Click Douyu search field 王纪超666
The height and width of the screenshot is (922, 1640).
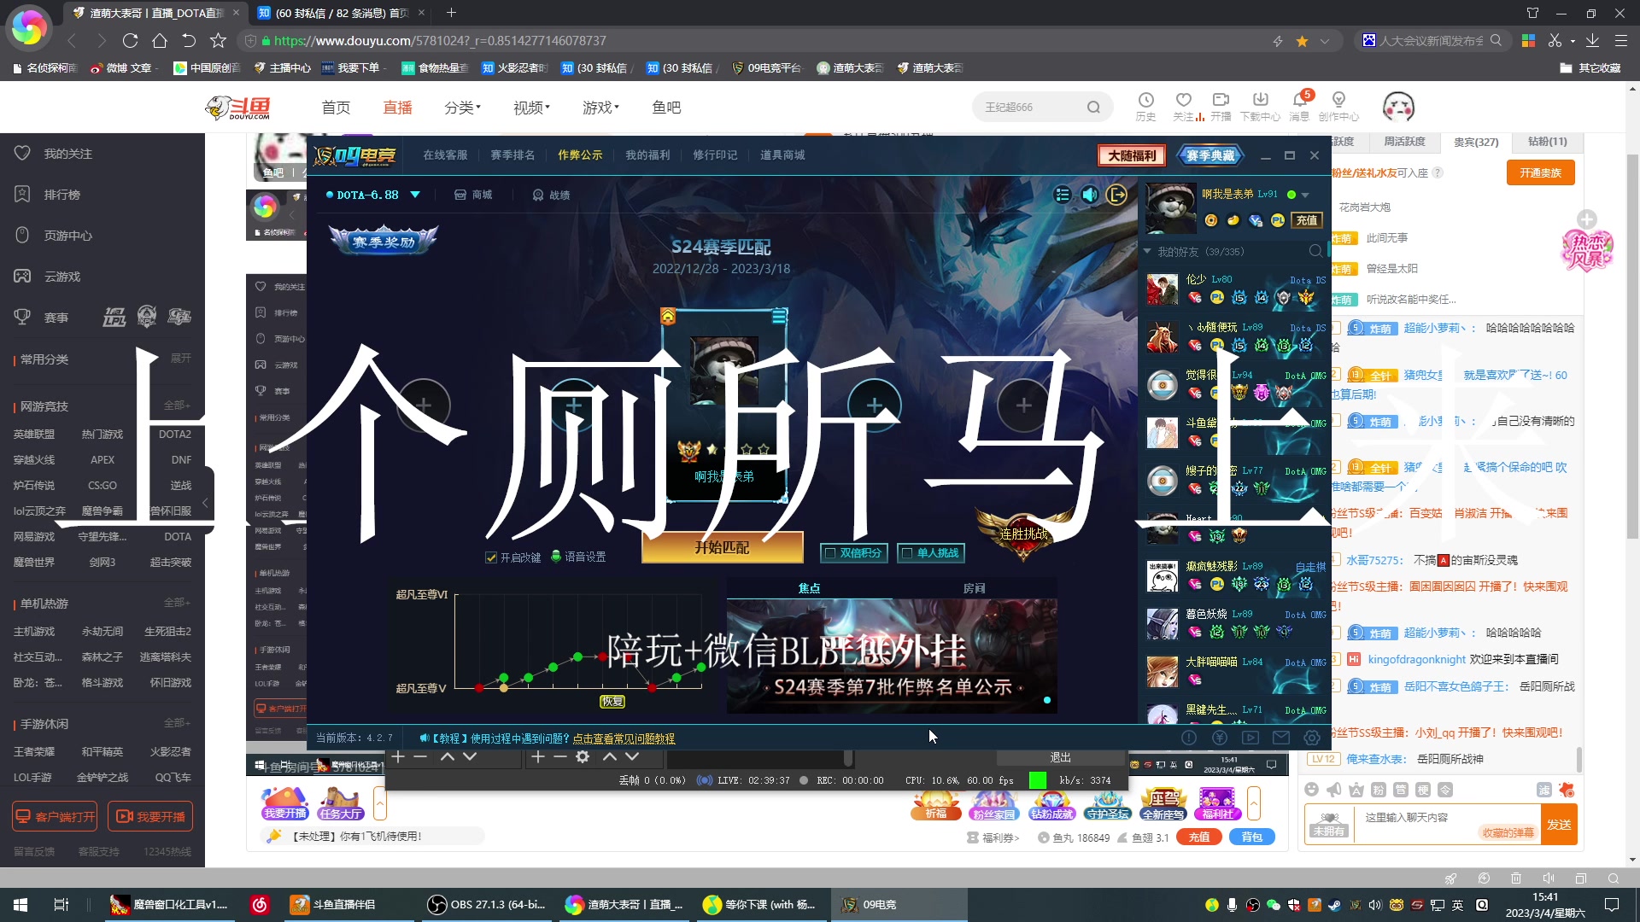(1029, 107)
